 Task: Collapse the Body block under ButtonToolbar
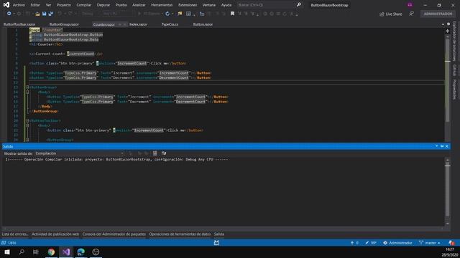pos(27,125)
